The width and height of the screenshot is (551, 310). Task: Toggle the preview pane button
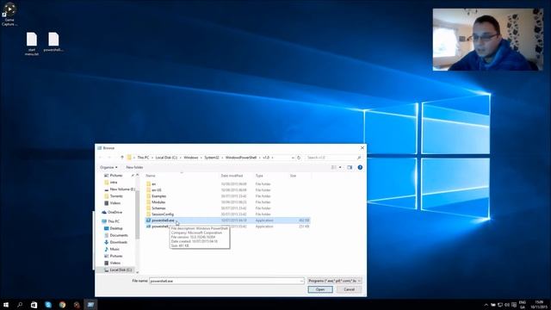pos(350,167)
